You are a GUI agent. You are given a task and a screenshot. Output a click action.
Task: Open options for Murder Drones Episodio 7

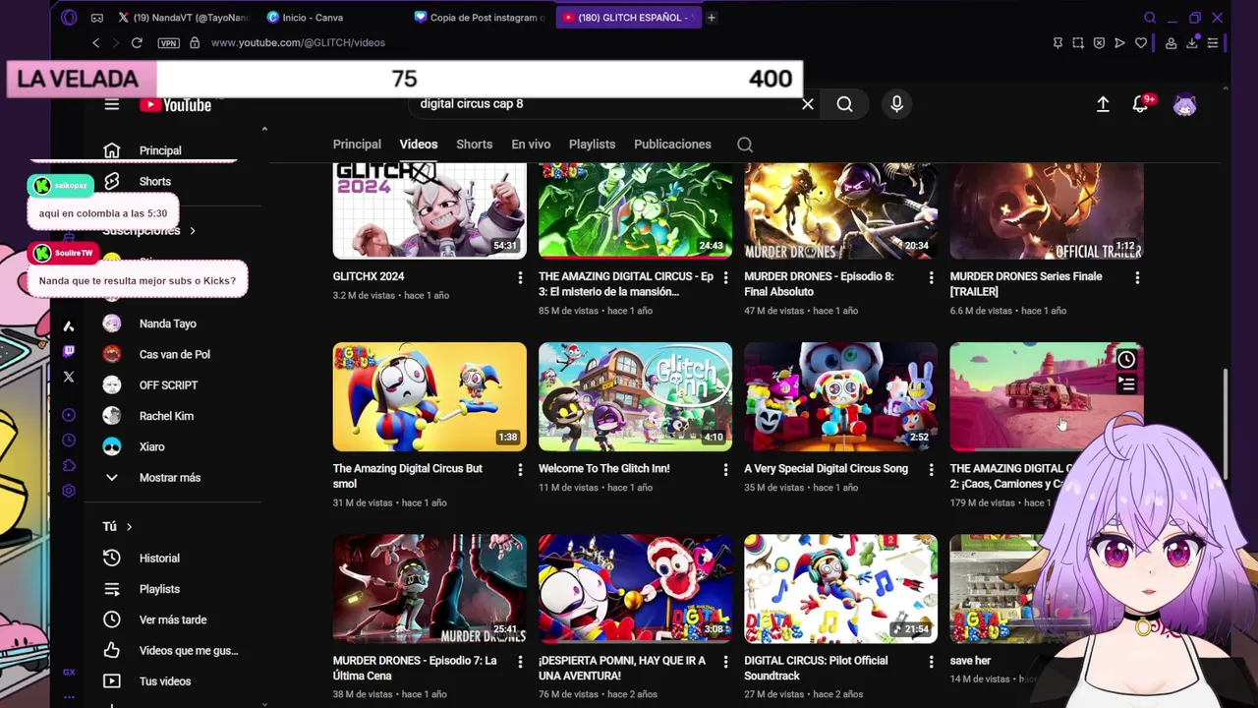520,663
